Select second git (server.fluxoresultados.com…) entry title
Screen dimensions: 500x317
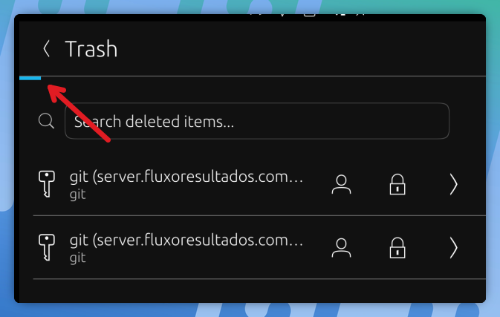186,241
